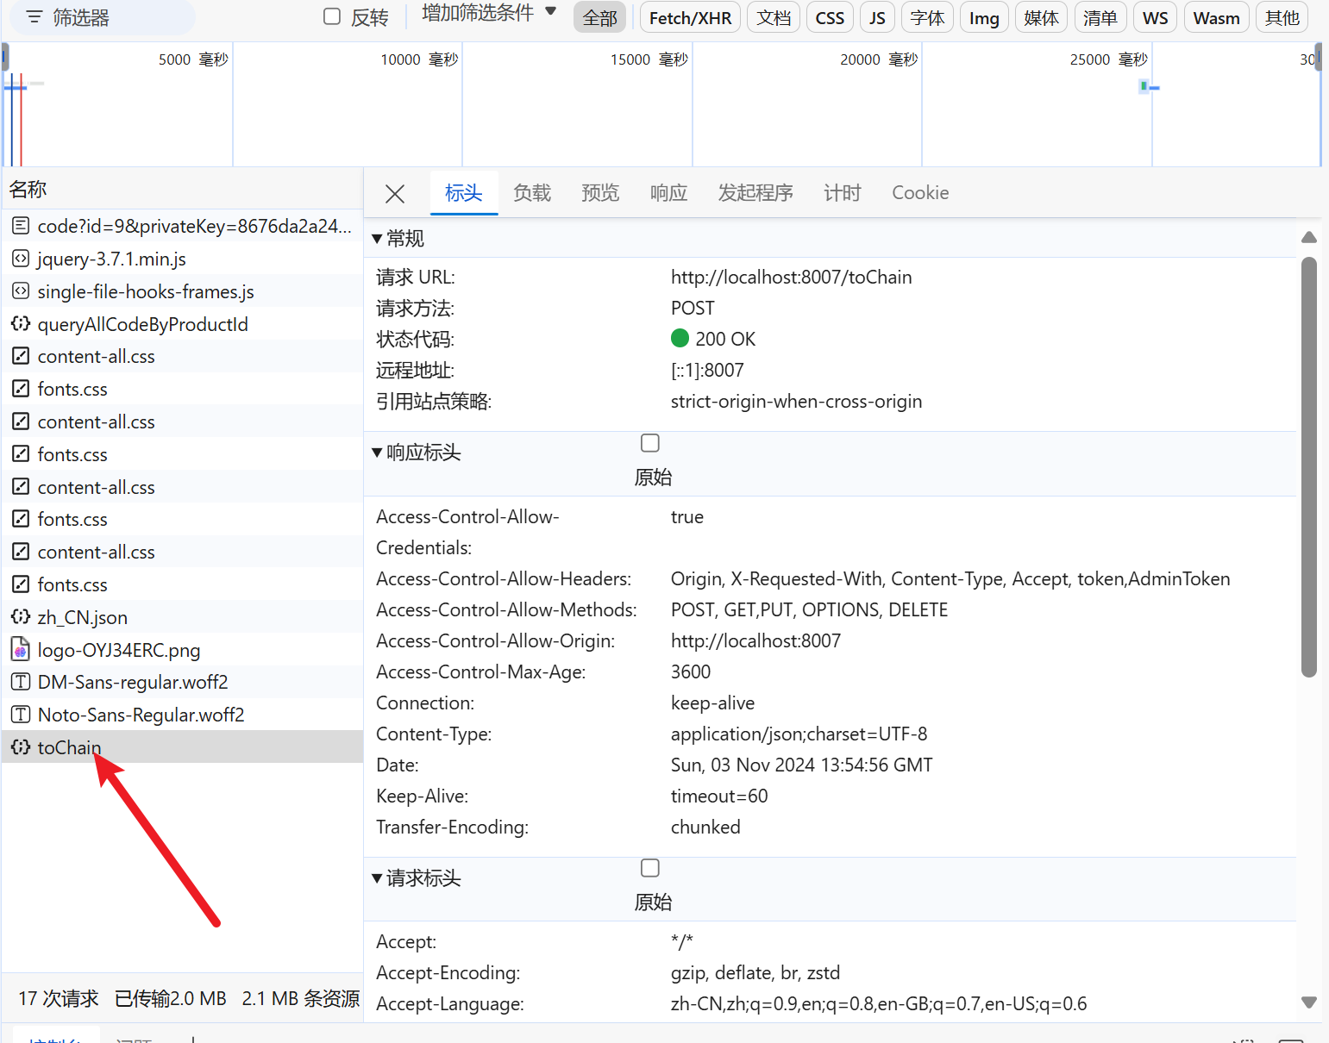Open the 预览 preview tab
The width and height of the screenshot is (1329, 1043).
(600, 193)
